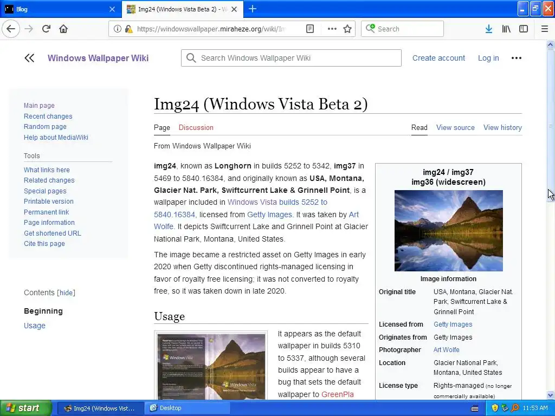This screenshot has height=416, width=555.
Task: Open Getty Images link in paragraph
Action: click(x=270, y=214)
